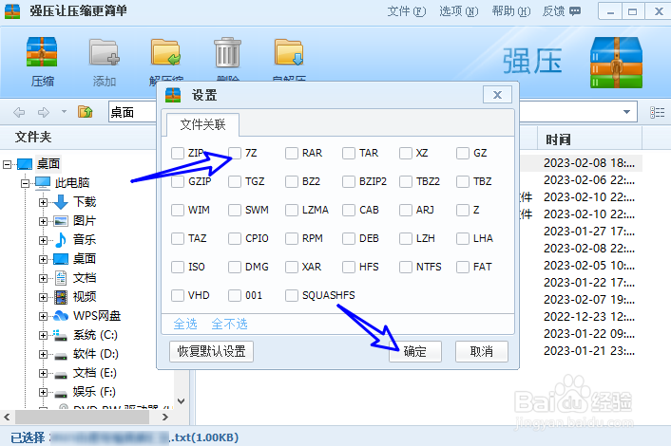Click the extract folder toolbar icon
This screenshot has height=446, width=671.
165,52
